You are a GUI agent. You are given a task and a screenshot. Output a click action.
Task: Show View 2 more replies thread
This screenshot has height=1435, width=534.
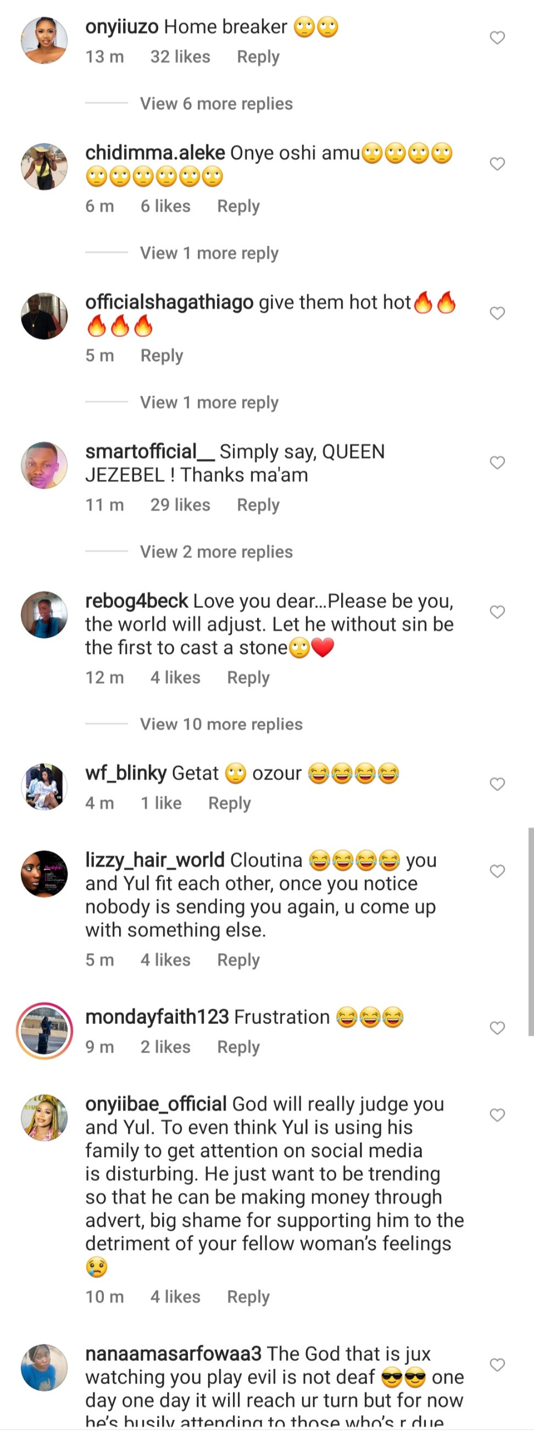(216, 552)
